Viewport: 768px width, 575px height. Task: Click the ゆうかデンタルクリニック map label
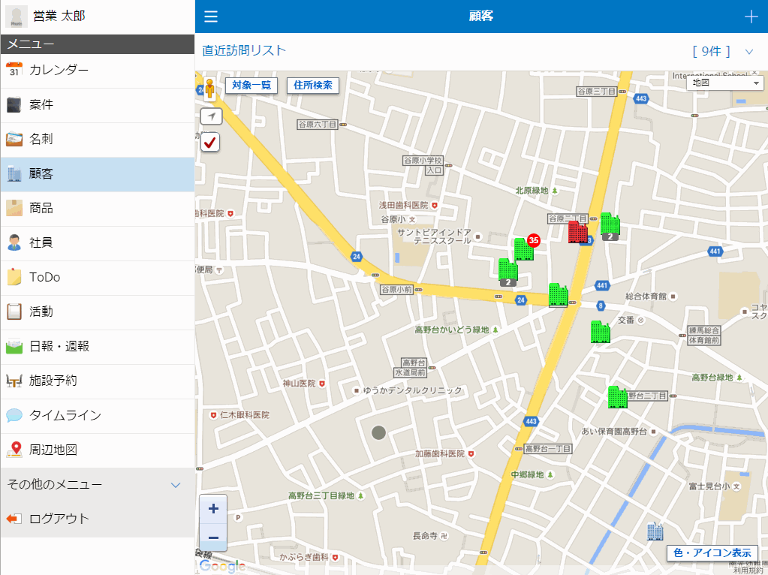(x=412, y=390)
